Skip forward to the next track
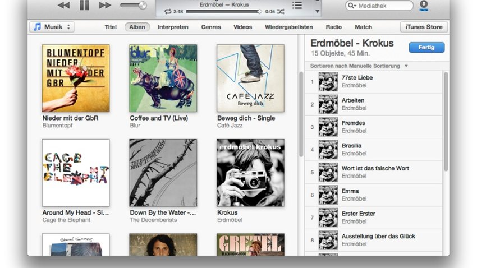 point(105,5)
